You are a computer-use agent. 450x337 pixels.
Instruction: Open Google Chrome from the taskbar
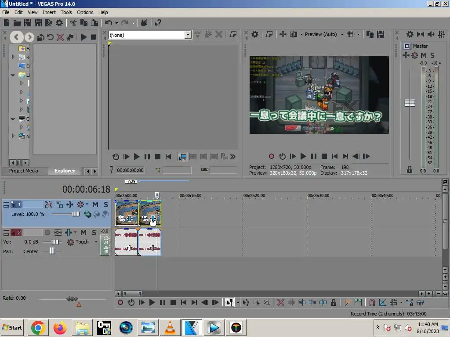tap(38, 328)
